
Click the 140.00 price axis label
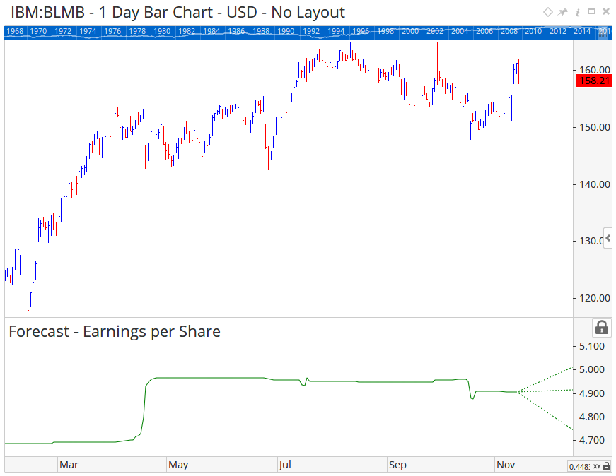click(595, 184)
